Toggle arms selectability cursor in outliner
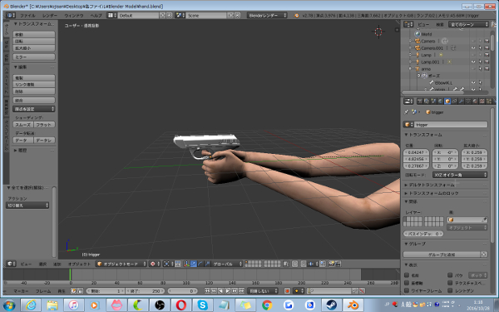499x312 pixels. click(480, 69)
